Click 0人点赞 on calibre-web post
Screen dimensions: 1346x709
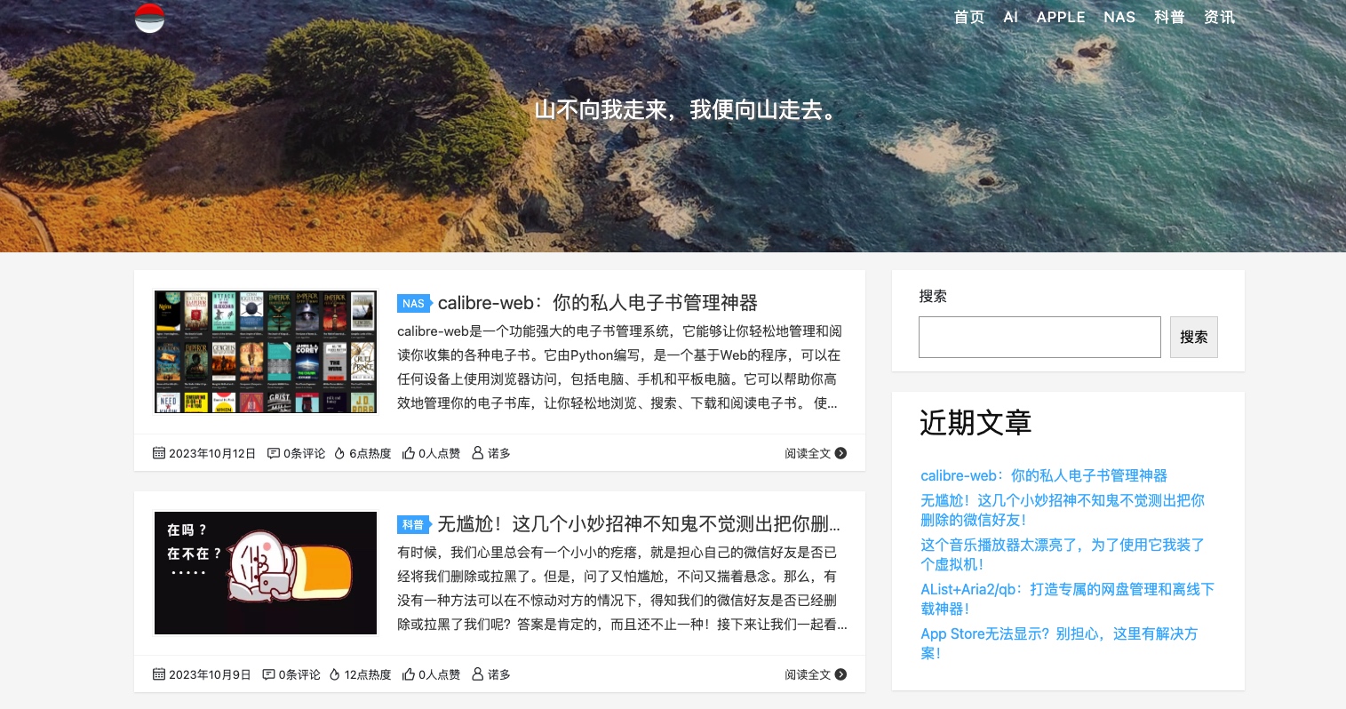click(x=440, y=453)
